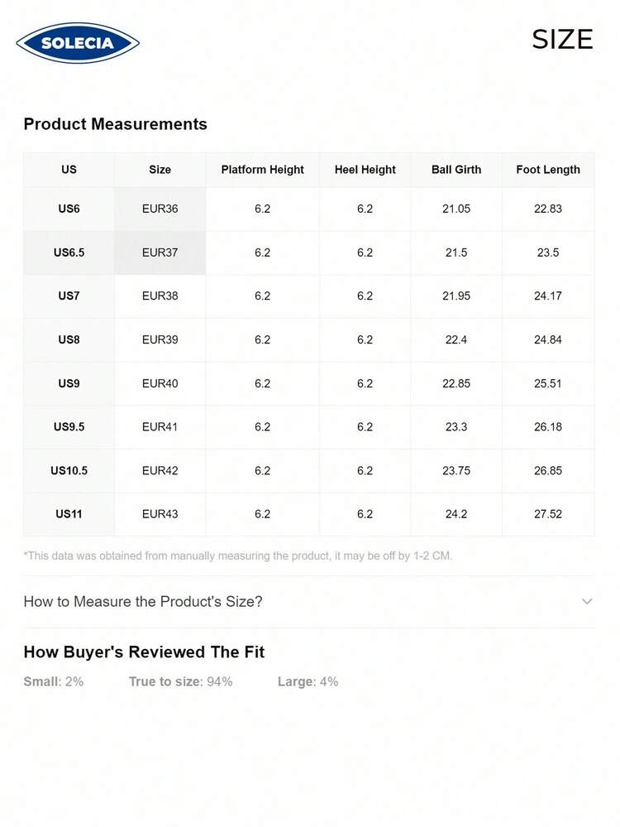Click the US8 foot length value 24.84
620x827 pixels.
pos(548,339)
